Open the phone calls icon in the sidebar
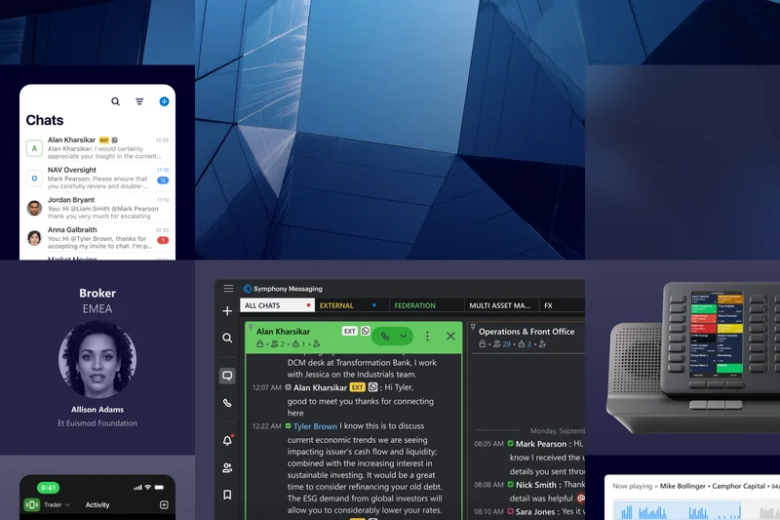Image resolution: width=780 pixels, height=520 pixels. pyautogui.click(x=227, y=403)
